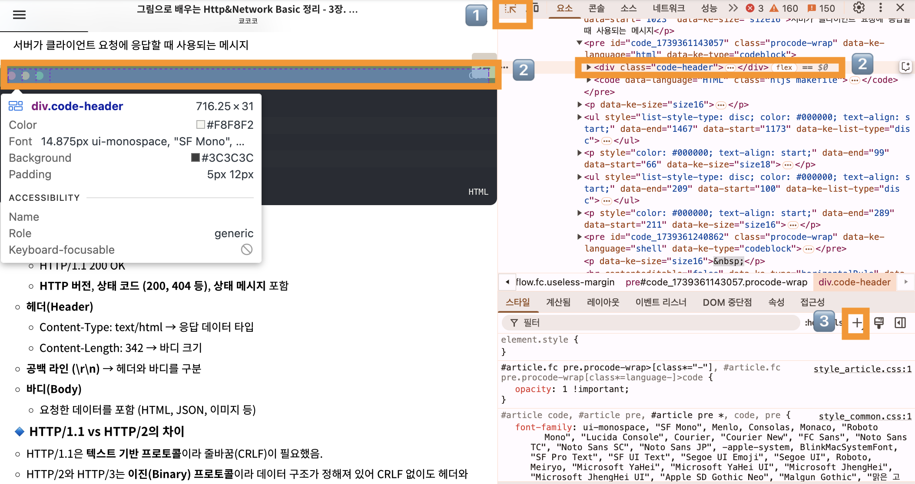This screenshot has height=484, width=915.
Task: Click the HTML label in the code block
Action: pyautogui.click(x=478, y=192)
